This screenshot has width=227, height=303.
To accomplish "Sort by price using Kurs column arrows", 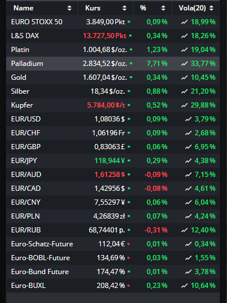I will click(125, 8).
